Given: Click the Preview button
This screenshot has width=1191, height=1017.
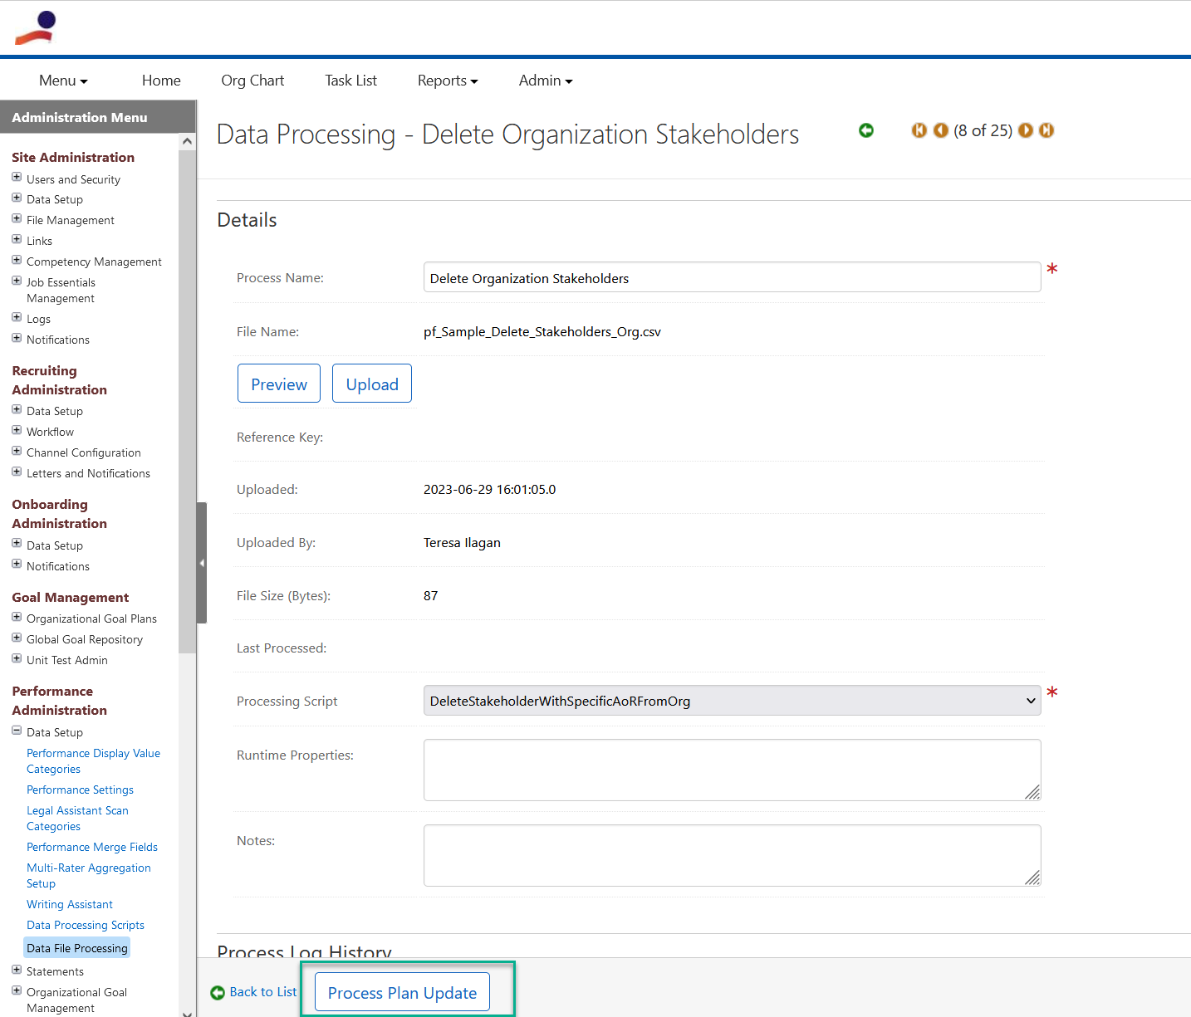Looking at the screenshot, I should point(279,384).
